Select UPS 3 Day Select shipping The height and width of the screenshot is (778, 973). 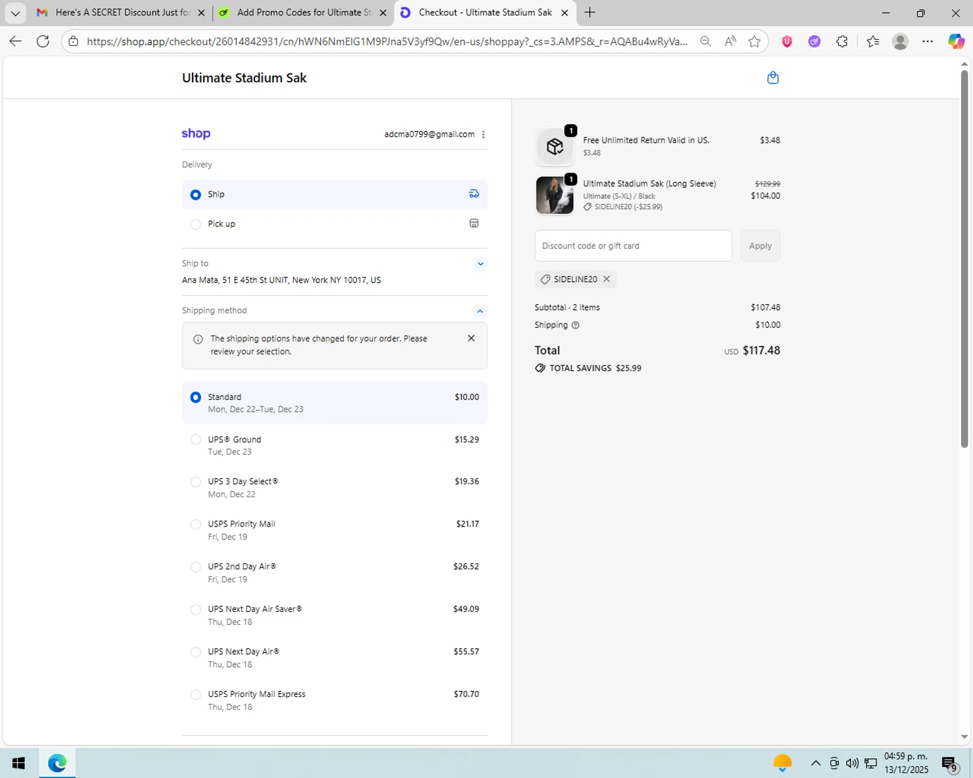point(335,488)
